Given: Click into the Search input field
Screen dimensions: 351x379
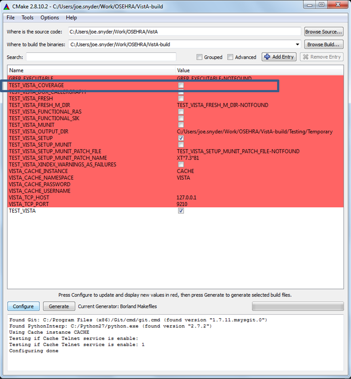Looking at the screenshot, I should pyautogui.click(x=101, y=57).
